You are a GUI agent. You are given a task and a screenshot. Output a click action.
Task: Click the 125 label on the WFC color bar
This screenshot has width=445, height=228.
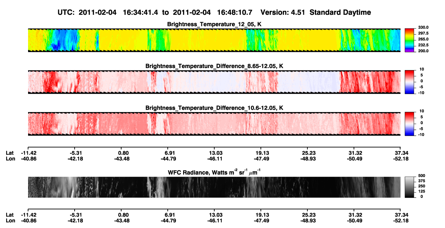421,191
